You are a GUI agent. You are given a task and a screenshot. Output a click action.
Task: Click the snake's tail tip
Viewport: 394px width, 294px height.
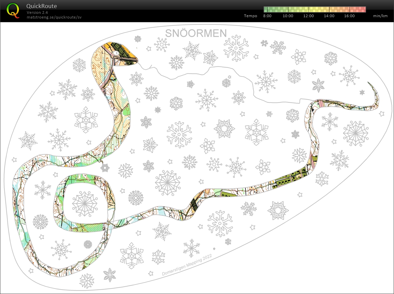(369, 83)
